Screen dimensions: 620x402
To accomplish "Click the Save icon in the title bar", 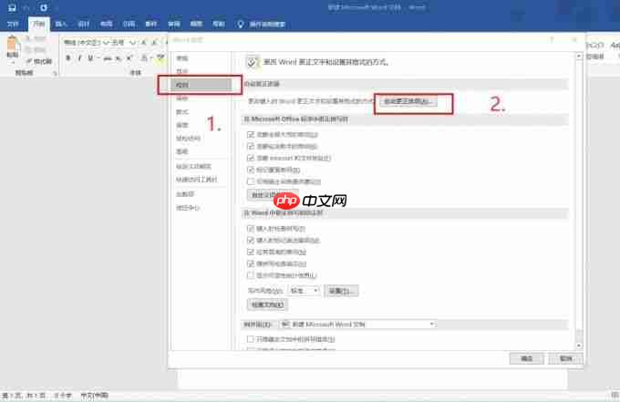I will coord(12,7).
